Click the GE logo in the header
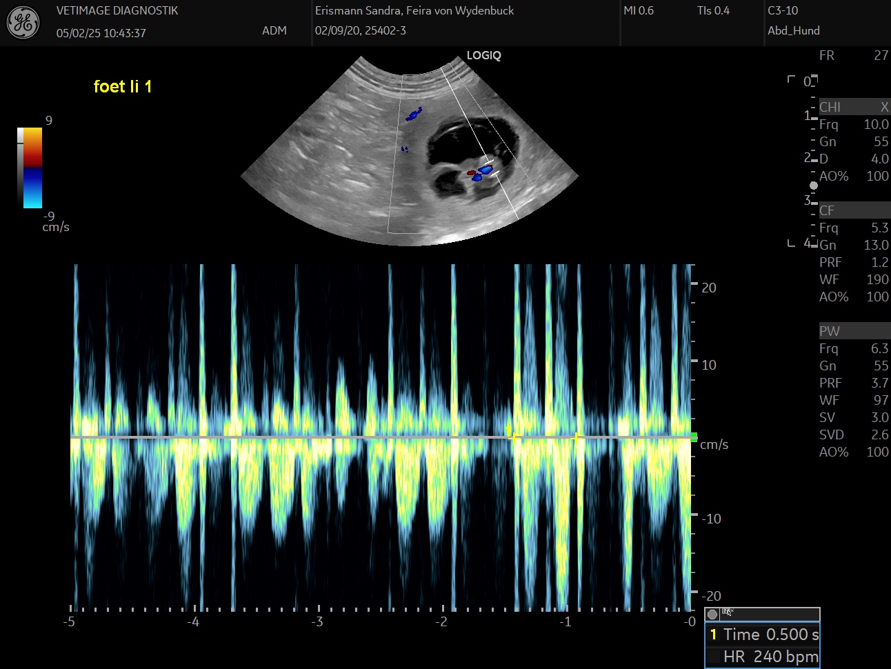This screenshot has width=891, height=669. [x=23, y=23]
